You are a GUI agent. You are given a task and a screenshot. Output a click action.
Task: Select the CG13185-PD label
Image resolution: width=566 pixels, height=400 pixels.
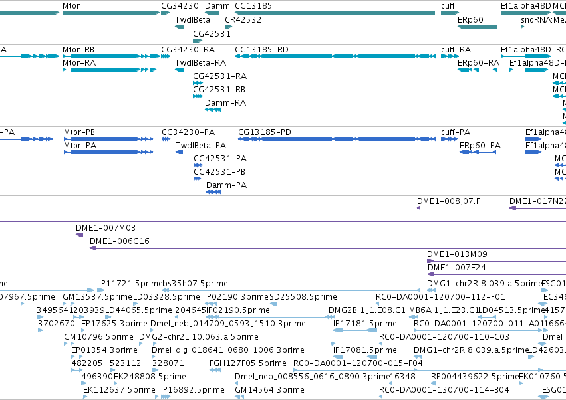tap(265, 132)
